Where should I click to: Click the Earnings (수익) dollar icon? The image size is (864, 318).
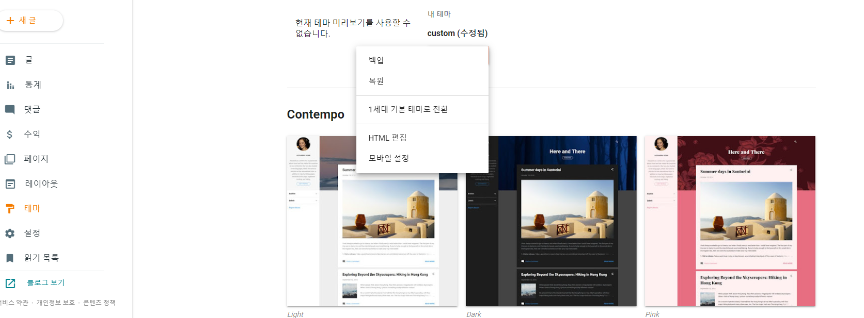pos(9,135)
